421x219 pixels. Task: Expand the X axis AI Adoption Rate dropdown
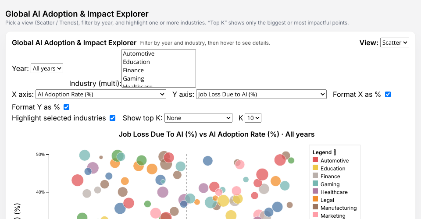tap(101, 94)
